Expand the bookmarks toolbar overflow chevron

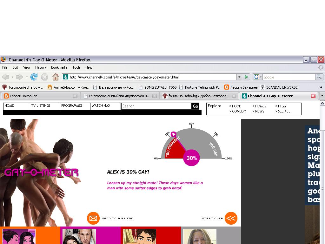pos(321,87)
